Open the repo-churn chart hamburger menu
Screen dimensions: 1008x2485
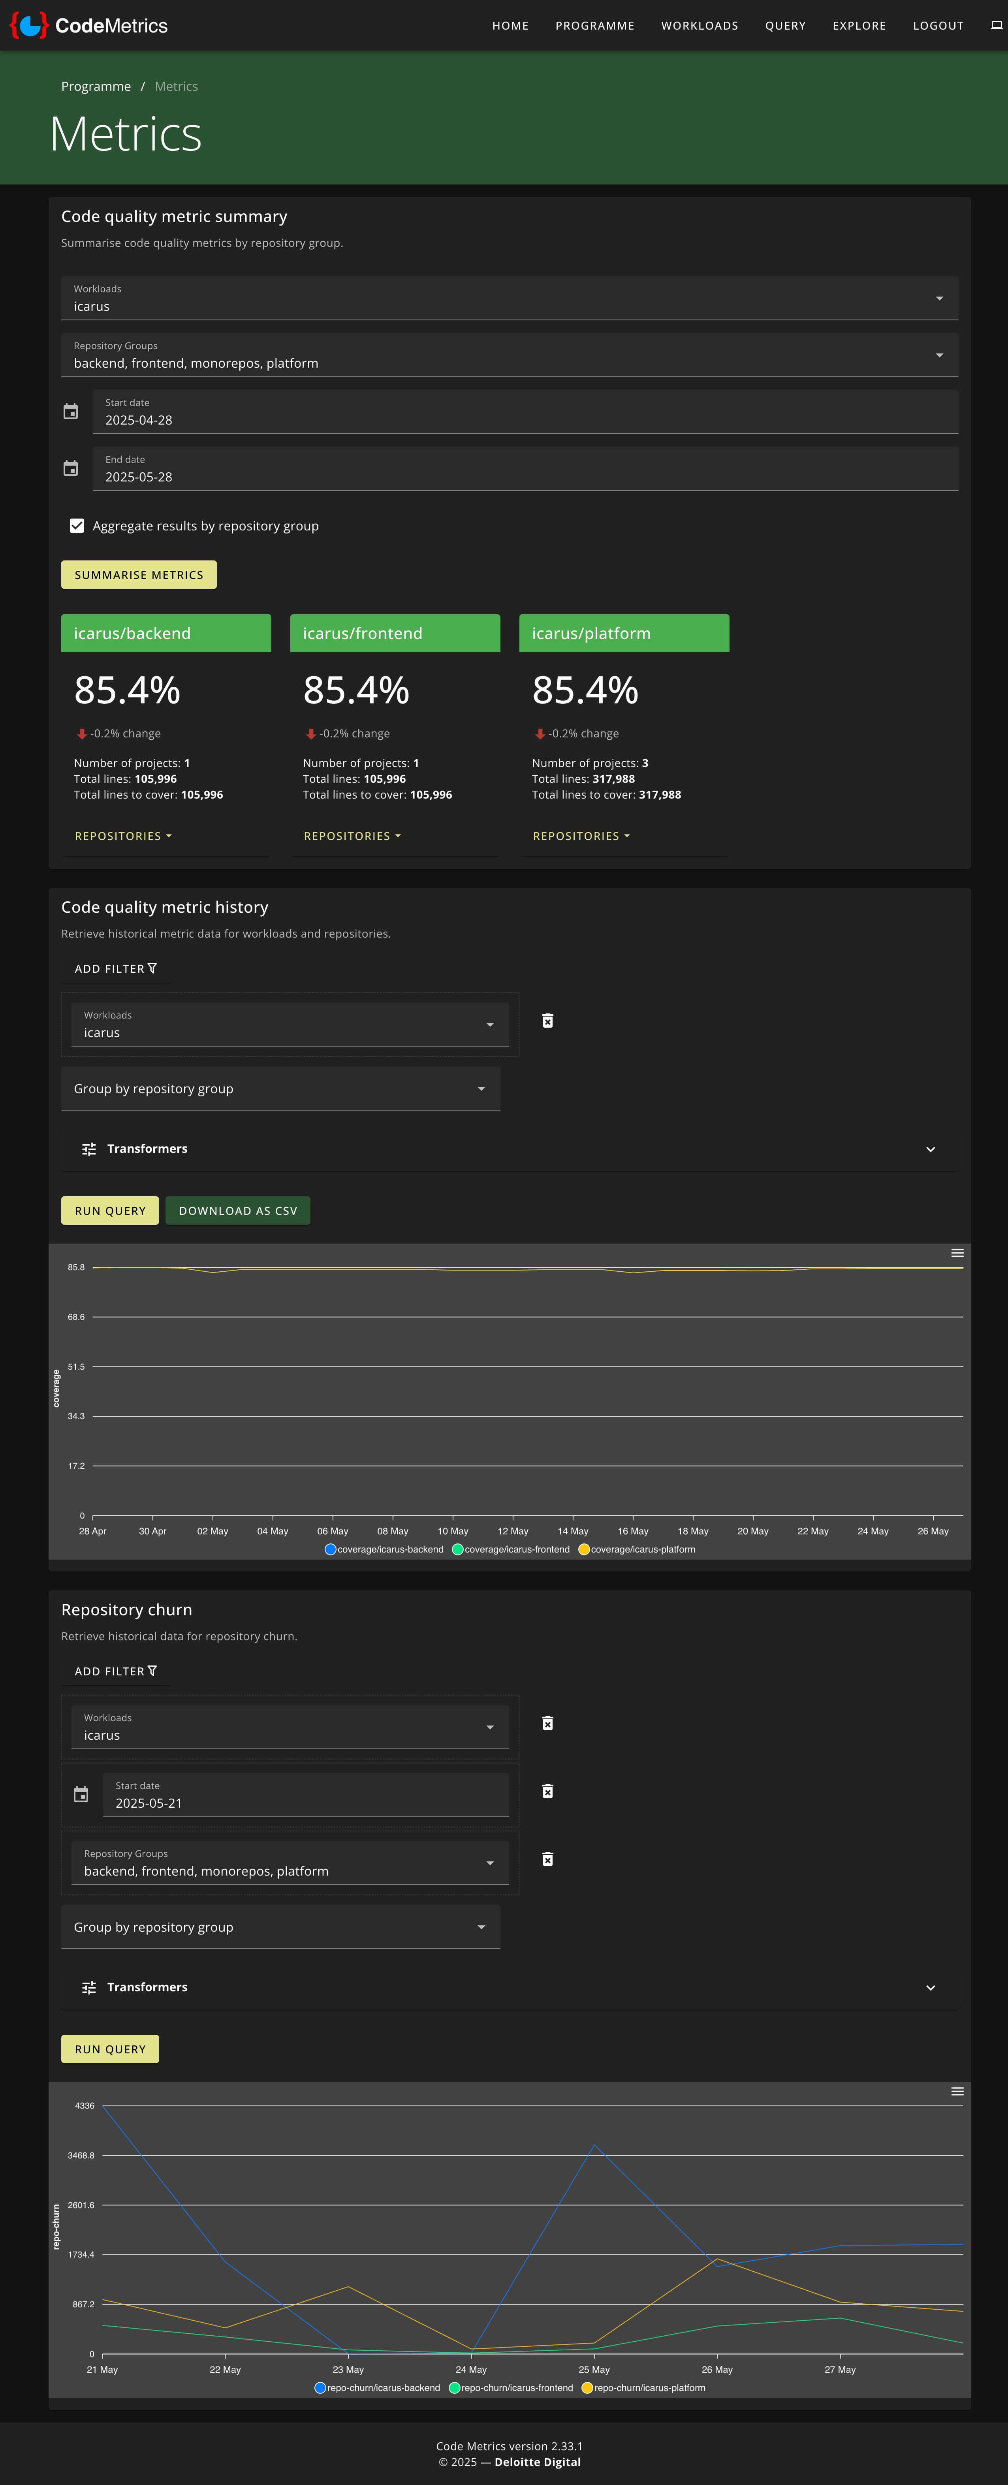pyautogui.click(x=957, y=2091)
